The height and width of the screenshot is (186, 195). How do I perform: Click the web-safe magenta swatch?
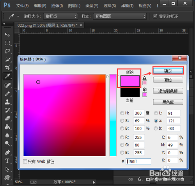145,95
